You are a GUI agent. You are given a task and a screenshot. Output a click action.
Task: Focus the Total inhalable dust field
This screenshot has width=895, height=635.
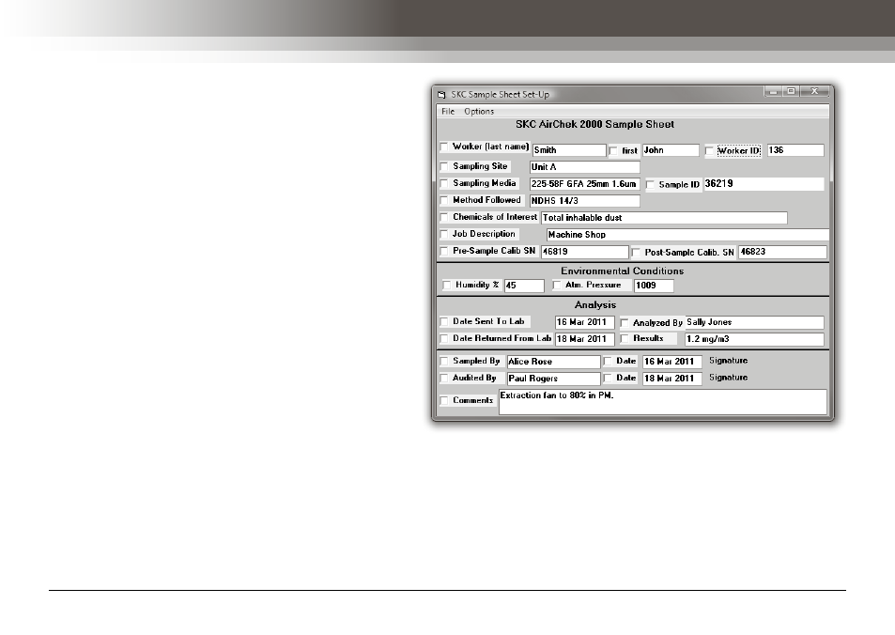[x=664, y=218]
